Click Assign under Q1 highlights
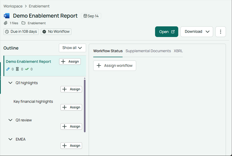Screen dimensions: 232x156 71,89
